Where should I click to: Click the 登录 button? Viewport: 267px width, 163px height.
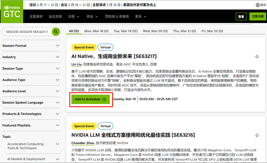click(241, 16)
